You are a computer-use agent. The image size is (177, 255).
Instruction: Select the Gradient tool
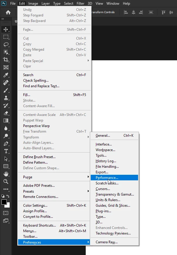click(x=6, y=121)
